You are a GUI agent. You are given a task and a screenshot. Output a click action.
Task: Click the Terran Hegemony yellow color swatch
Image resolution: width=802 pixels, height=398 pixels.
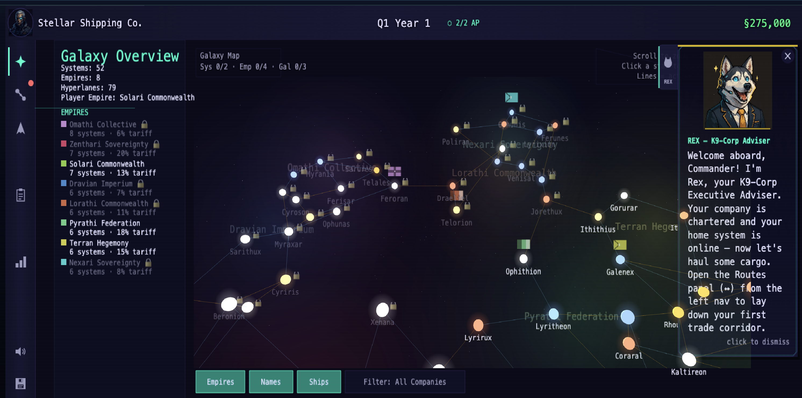click(x=64, y=243)
